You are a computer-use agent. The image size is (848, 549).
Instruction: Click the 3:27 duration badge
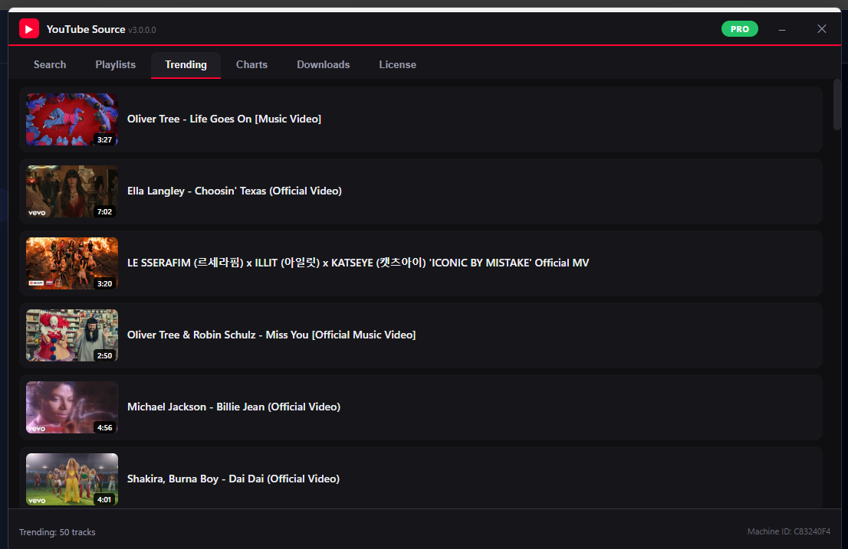(104, 140)
